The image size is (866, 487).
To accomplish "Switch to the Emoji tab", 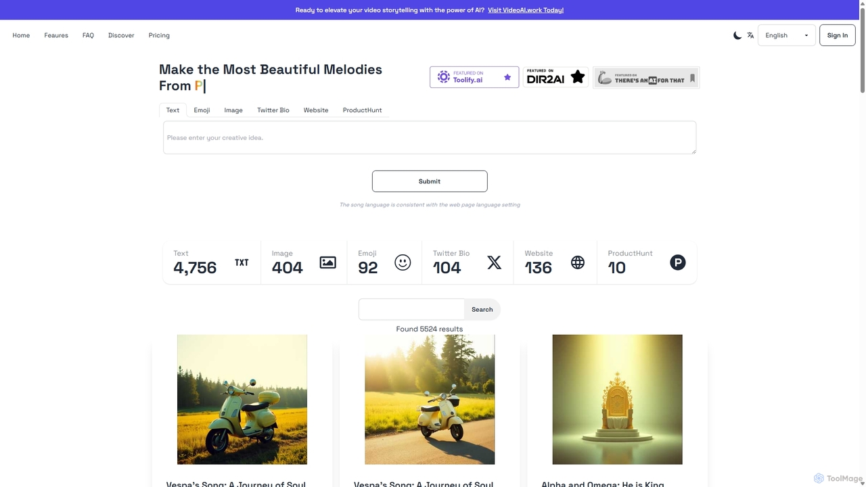I will pos(202,110).
